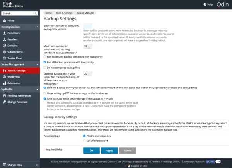Open Extensions via its blocks icon
Screen dimensions: 232x168
(5, 83)
